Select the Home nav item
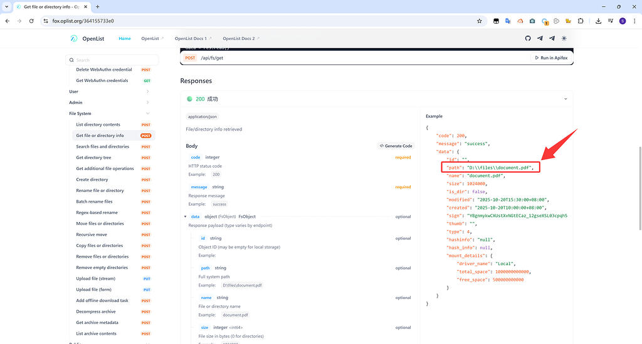Image resolution: width=642 pixels, height=344 pixels. pos(125,38)
